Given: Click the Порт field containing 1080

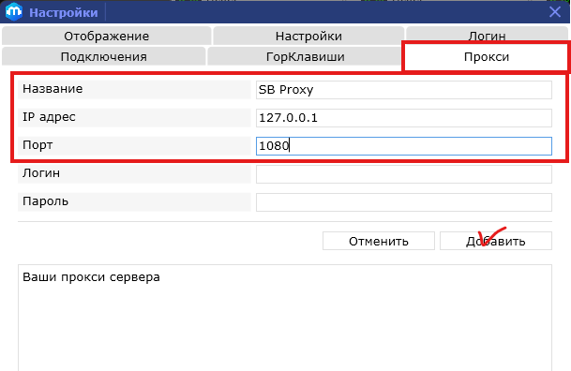Looking at the screenshot, I should (404, 146).
